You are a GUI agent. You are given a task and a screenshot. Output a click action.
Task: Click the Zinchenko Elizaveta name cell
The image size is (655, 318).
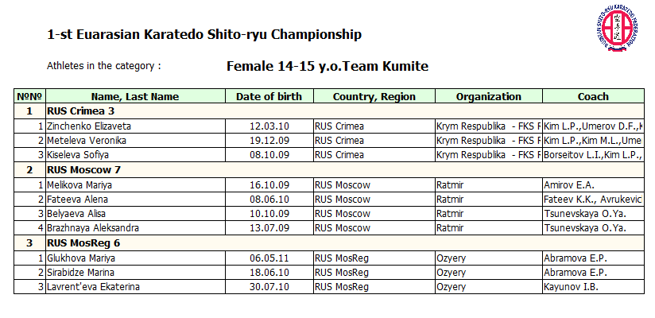click(x=135, y=126)
